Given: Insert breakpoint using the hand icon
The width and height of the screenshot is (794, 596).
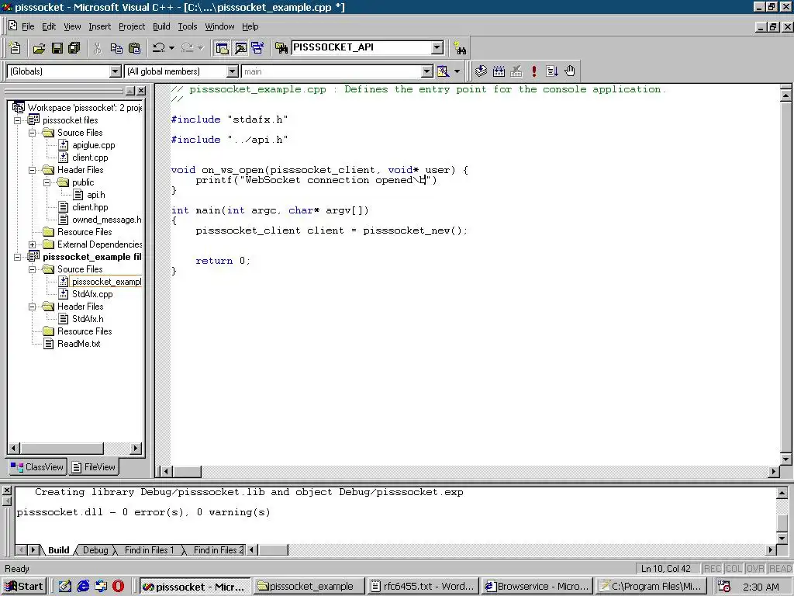Looking at the screenshot, I should click(570, 71).
